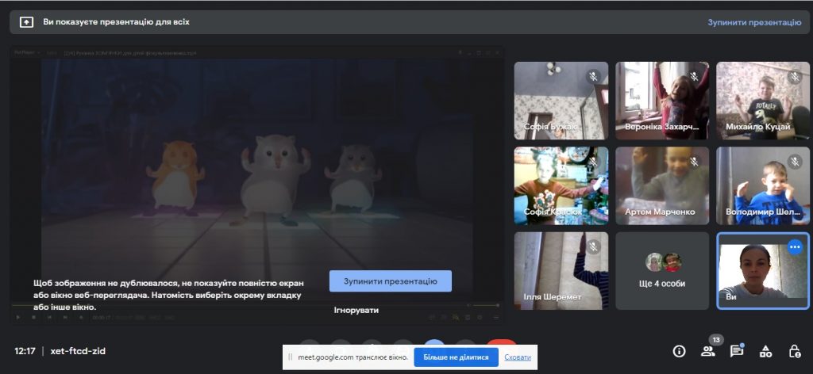
Task: Click the duplicate-image warning text starting Щоб зображення
Action: point(168,296)
